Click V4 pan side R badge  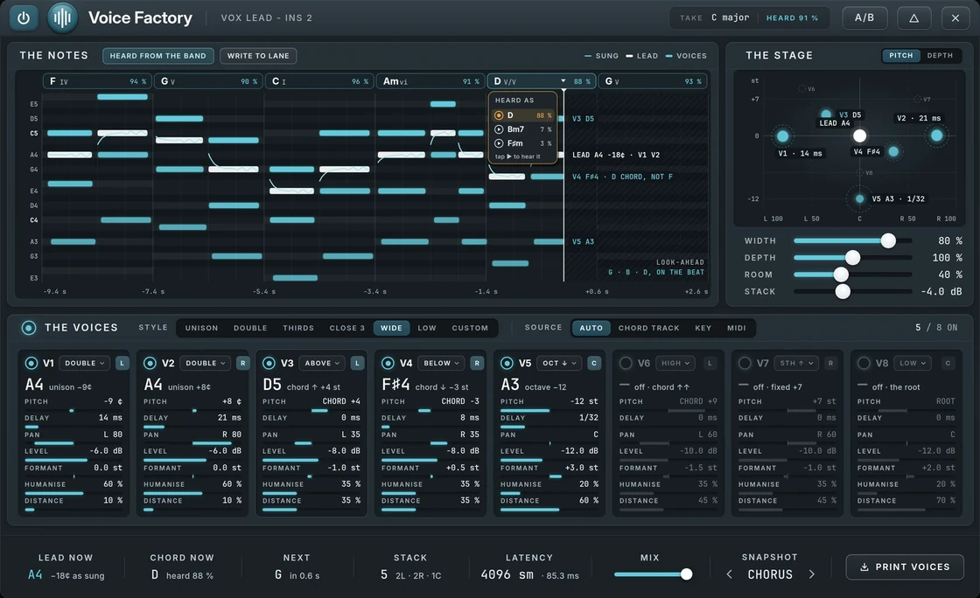coord(477,363)
